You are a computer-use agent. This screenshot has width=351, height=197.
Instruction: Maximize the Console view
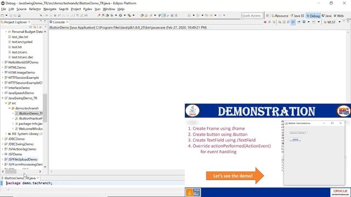pos(348,21)
